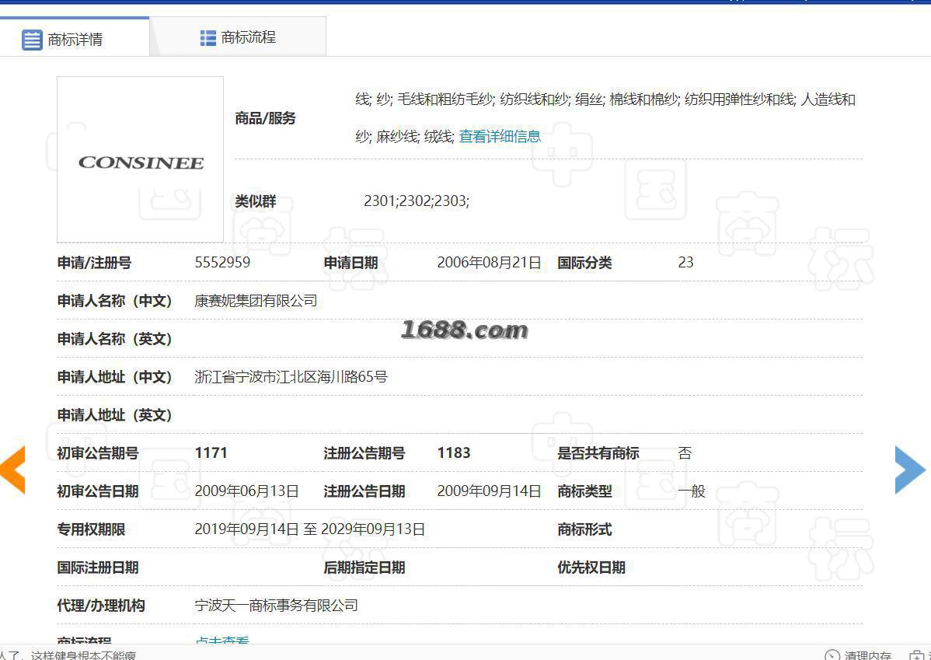Viewport: 931px width, 660px height.
Task: Switch to the 商标详情 tab
Action: click(x=75, y=37)
